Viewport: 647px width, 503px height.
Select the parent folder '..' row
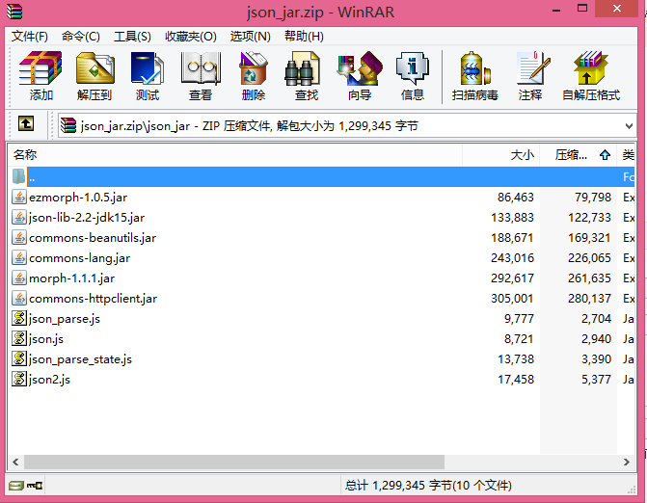pyautogui.click(x=322, y=177)
